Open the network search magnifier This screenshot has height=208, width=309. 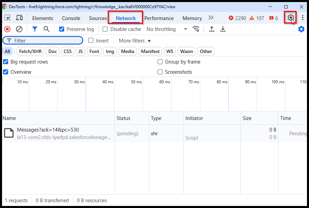click(47, 29)
